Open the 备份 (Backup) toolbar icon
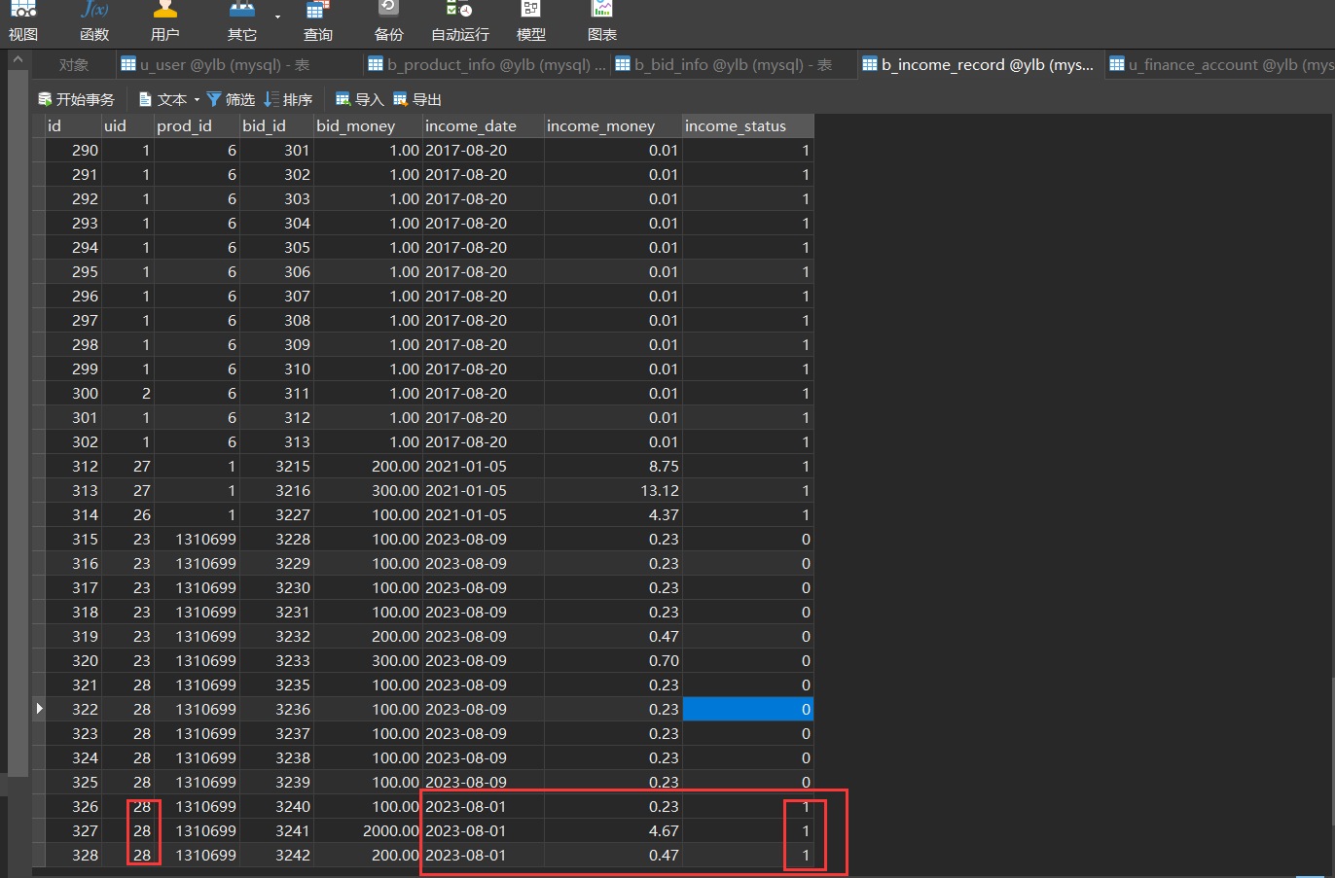The image size is (1335, 878). [x=388, y=21]
